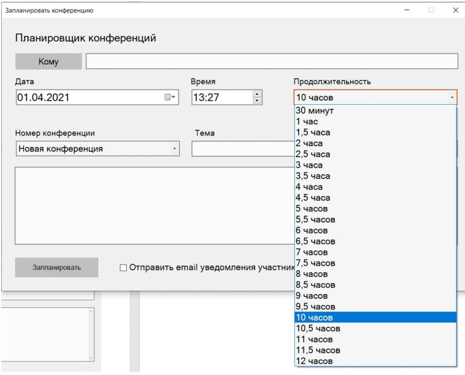
Task: Open the date picker calendar icon
Action: [170, 97]
